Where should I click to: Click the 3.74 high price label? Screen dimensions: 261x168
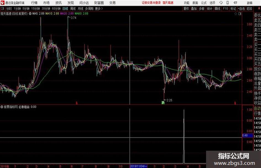click(73, 18)
